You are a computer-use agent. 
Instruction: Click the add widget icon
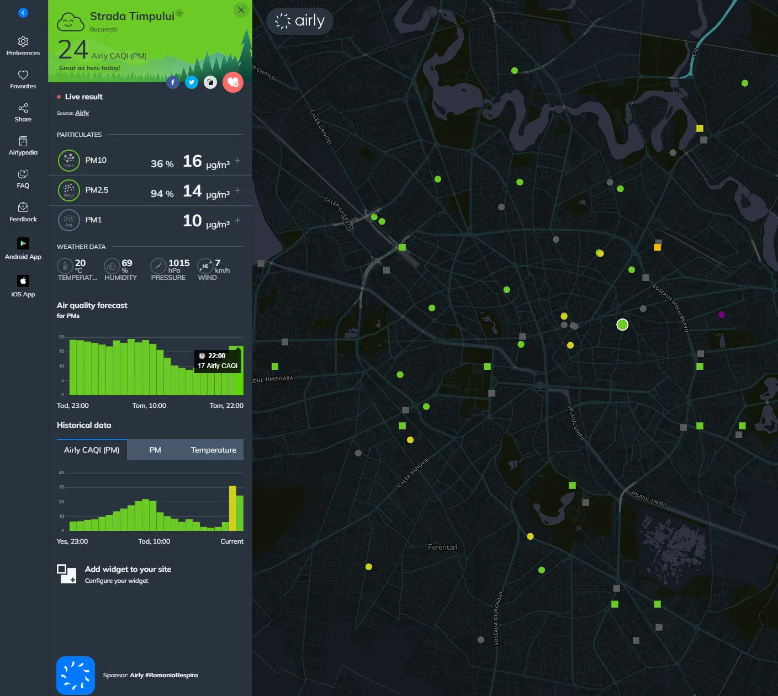[x=67, y=574]
